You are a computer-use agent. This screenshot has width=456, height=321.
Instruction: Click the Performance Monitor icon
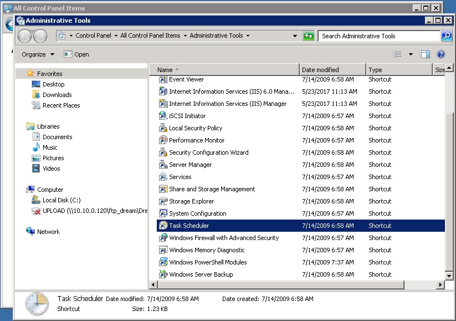163,140
